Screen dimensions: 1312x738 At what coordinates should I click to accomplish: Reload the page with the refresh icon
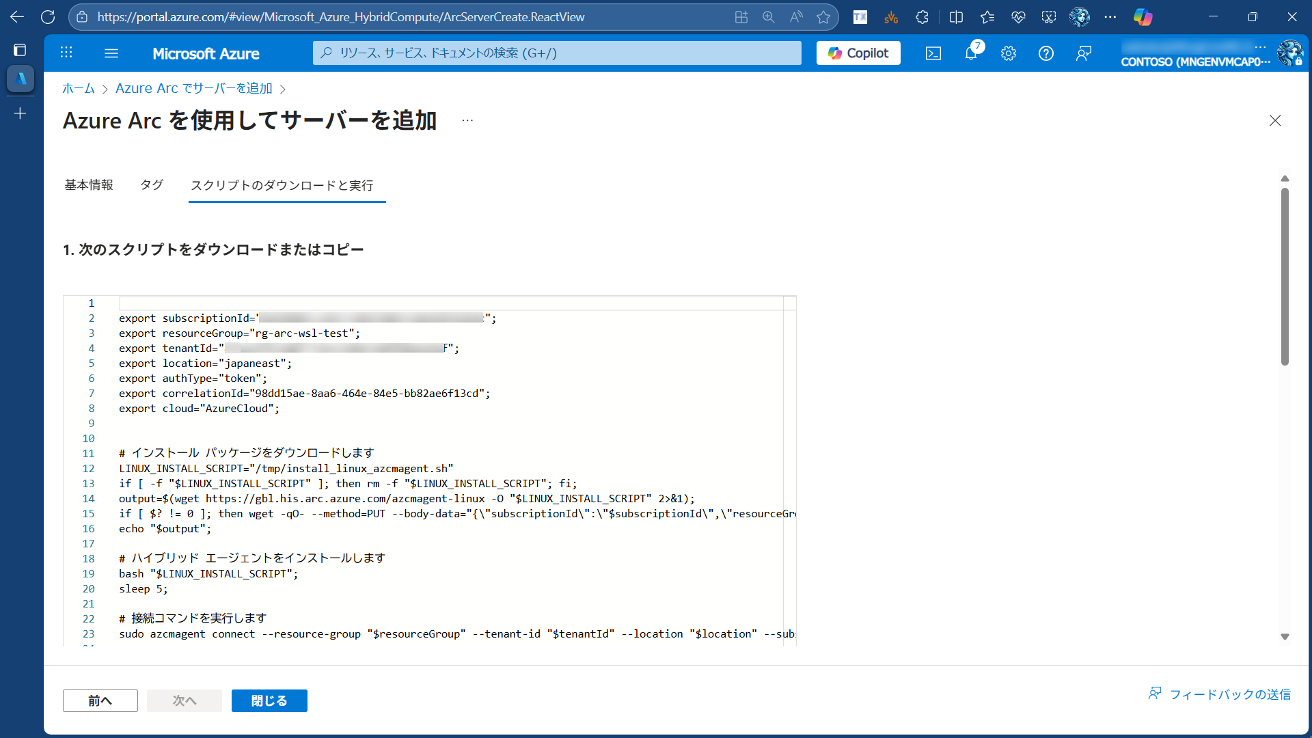48,17
